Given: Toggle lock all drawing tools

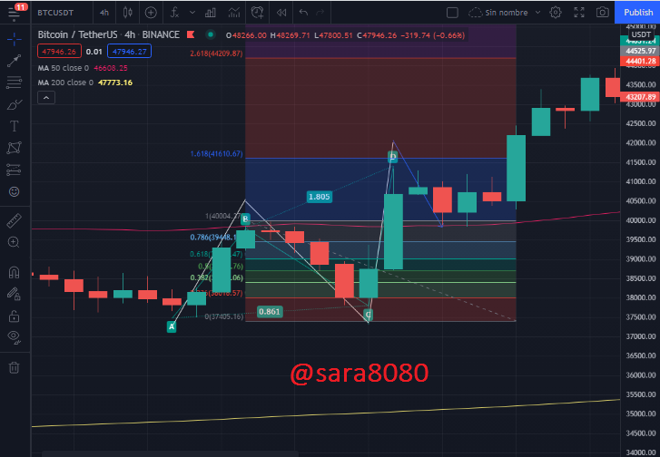Looking at the screenshot, I should [15, 316].
